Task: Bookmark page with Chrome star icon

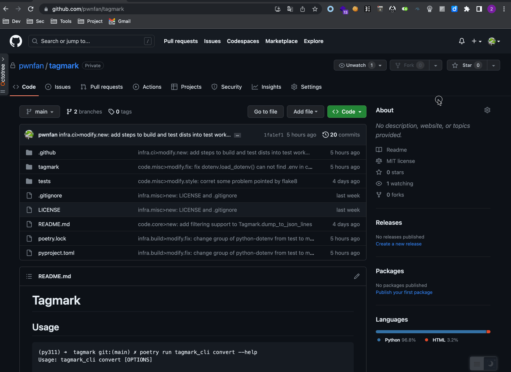Action: click(x=315, y=9)
